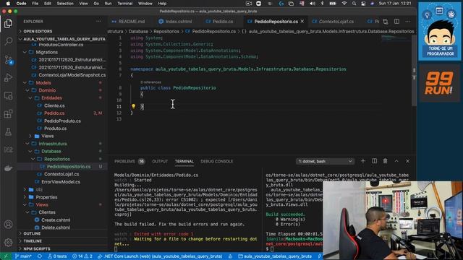Click the editor vertical scrollbar
Image resolution: width=463 pixels, height=260 pixels.
coord(414,71)
